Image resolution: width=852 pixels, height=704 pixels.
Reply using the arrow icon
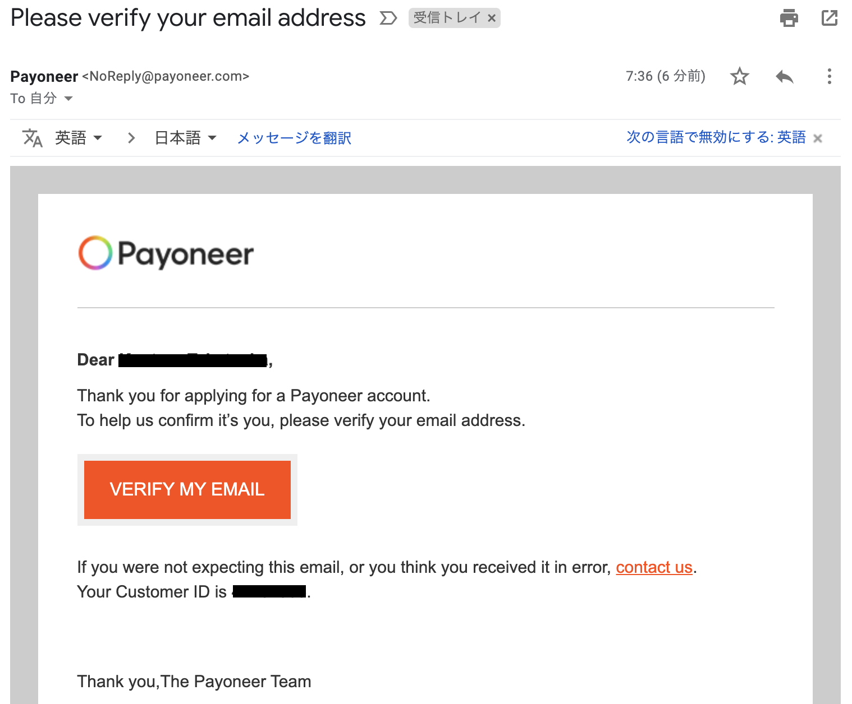coord(785,76)
